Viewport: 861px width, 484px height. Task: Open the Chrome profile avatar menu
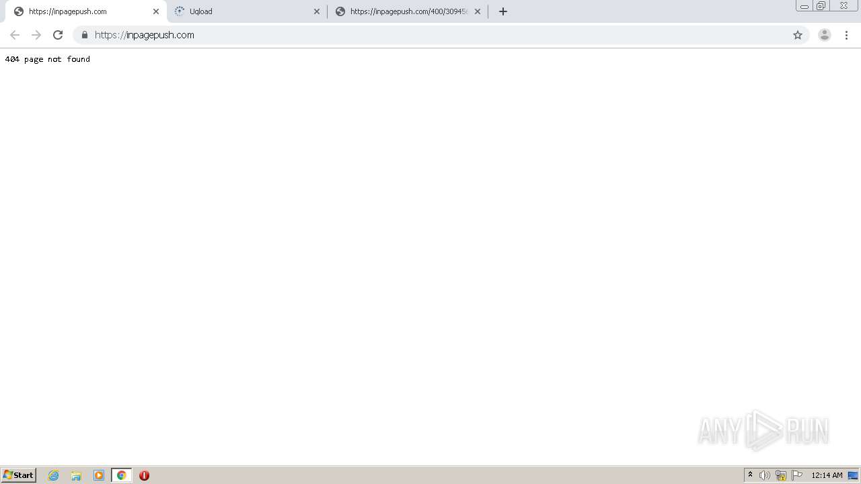coord(825,35)
